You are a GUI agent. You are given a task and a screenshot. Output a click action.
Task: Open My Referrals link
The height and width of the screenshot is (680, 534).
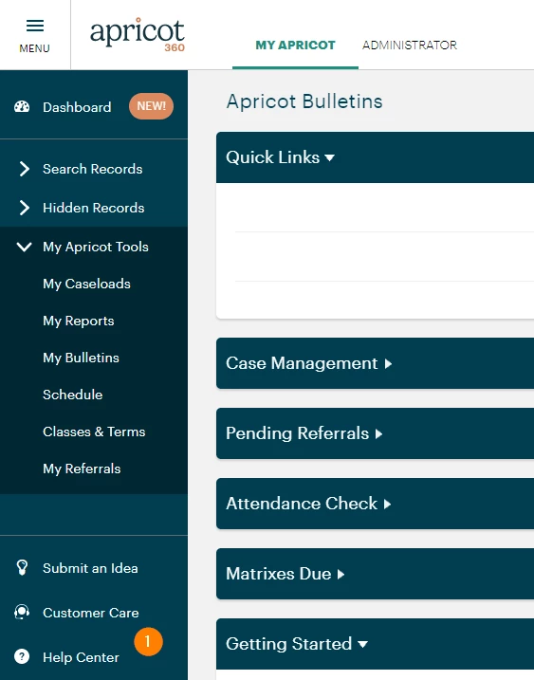click(x=82, y=469)
